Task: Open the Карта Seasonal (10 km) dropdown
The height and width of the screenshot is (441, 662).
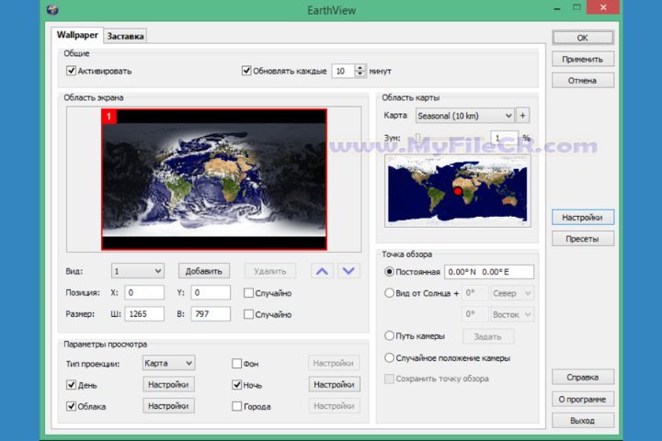Action: [x=464, y=116]
